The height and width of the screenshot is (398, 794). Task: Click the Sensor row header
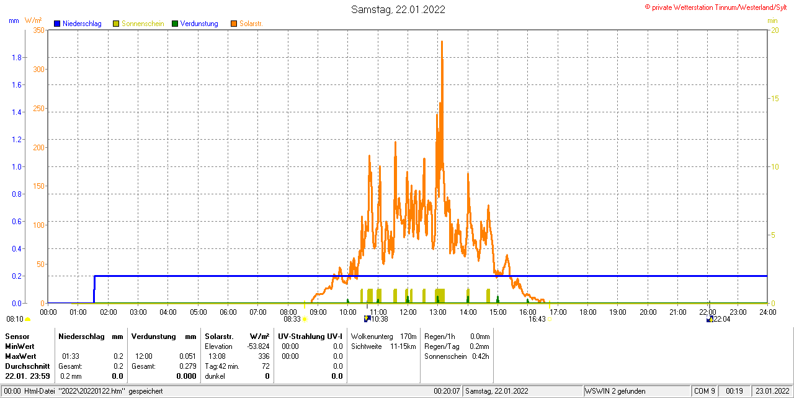17,336
